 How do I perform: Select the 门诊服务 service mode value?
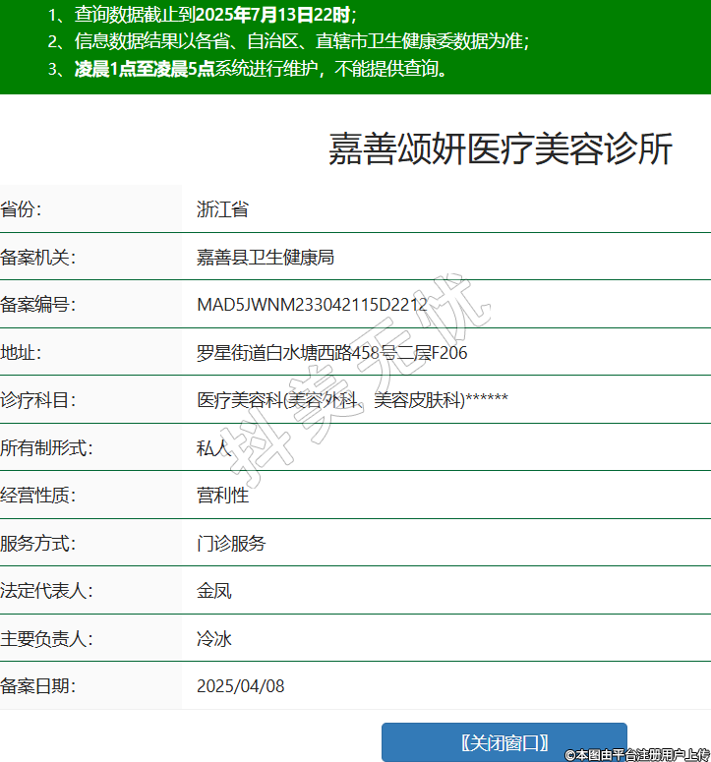(x=231, y=544)
